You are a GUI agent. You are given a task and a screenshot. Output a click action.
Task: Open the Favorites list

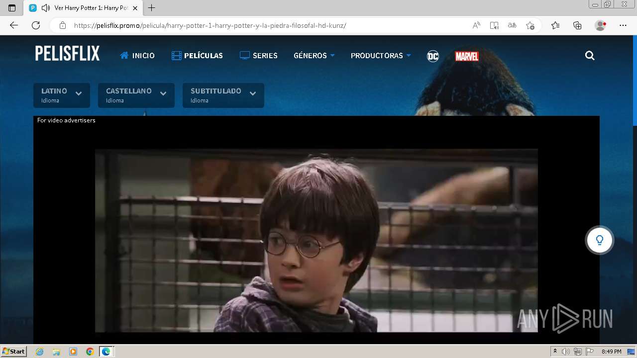(555, 25)
